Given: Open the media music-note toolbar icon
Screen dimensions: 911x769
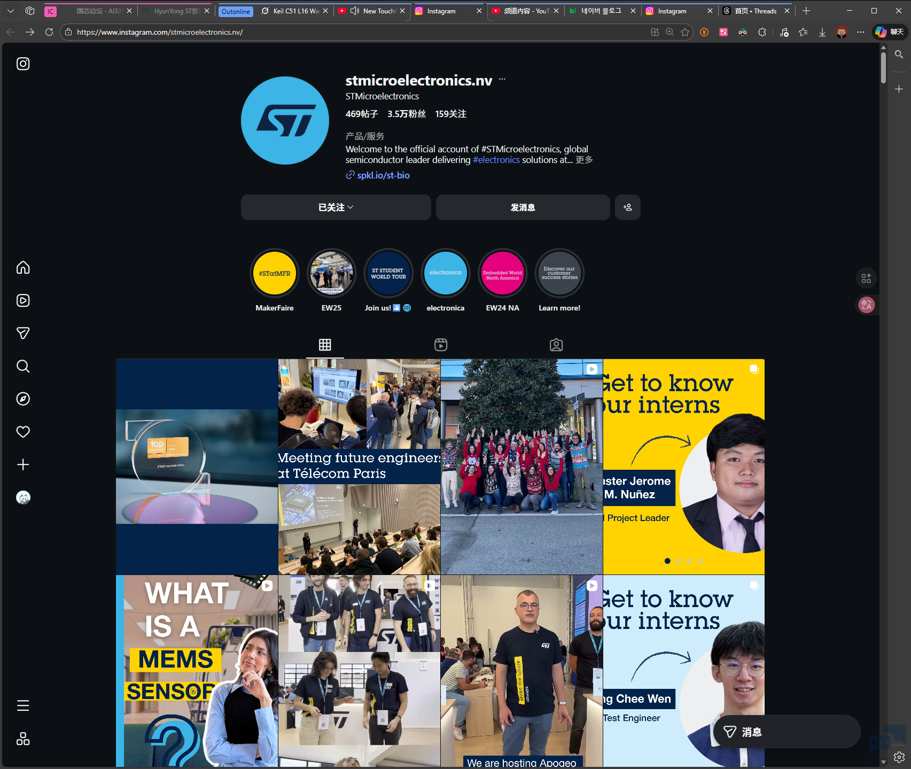Looking at the screenshot, I should click(784, 32).
